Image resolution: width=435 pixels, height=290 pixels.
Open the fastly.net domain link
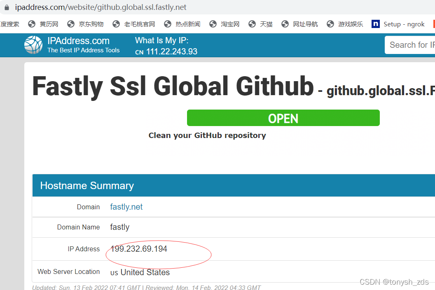(x=126, y=207)
